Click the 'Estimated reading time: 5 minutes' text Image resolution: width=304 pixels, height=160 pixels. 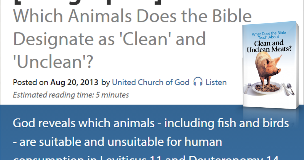[71, 95]
